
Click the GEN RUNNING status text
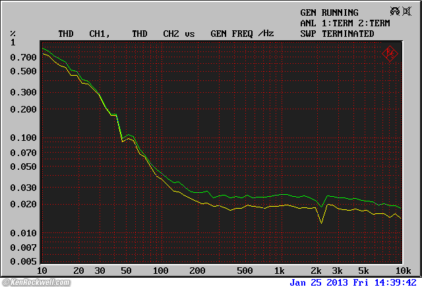(x=329, y=13)
